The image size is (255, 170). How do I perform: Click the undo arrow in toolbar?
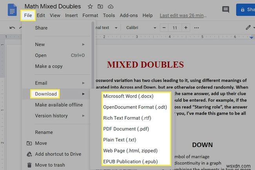(12, 28)
